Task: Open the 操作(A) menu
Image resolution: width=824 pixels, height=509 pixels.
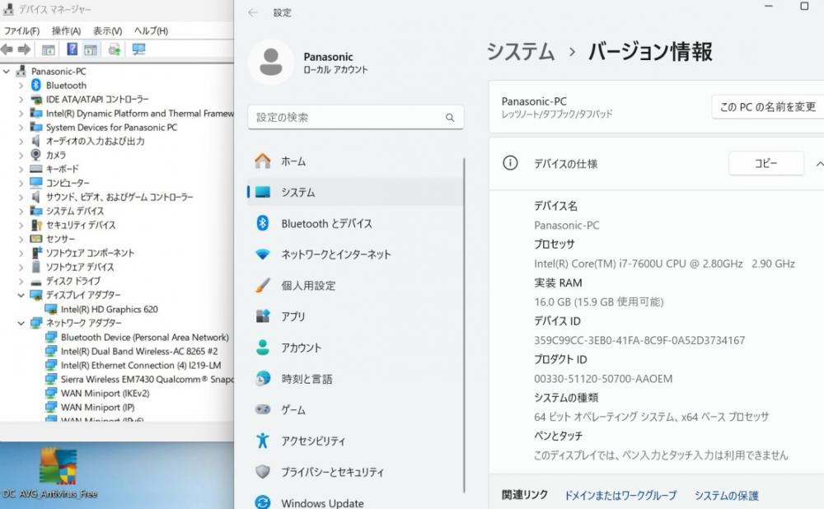Action: 66,31
